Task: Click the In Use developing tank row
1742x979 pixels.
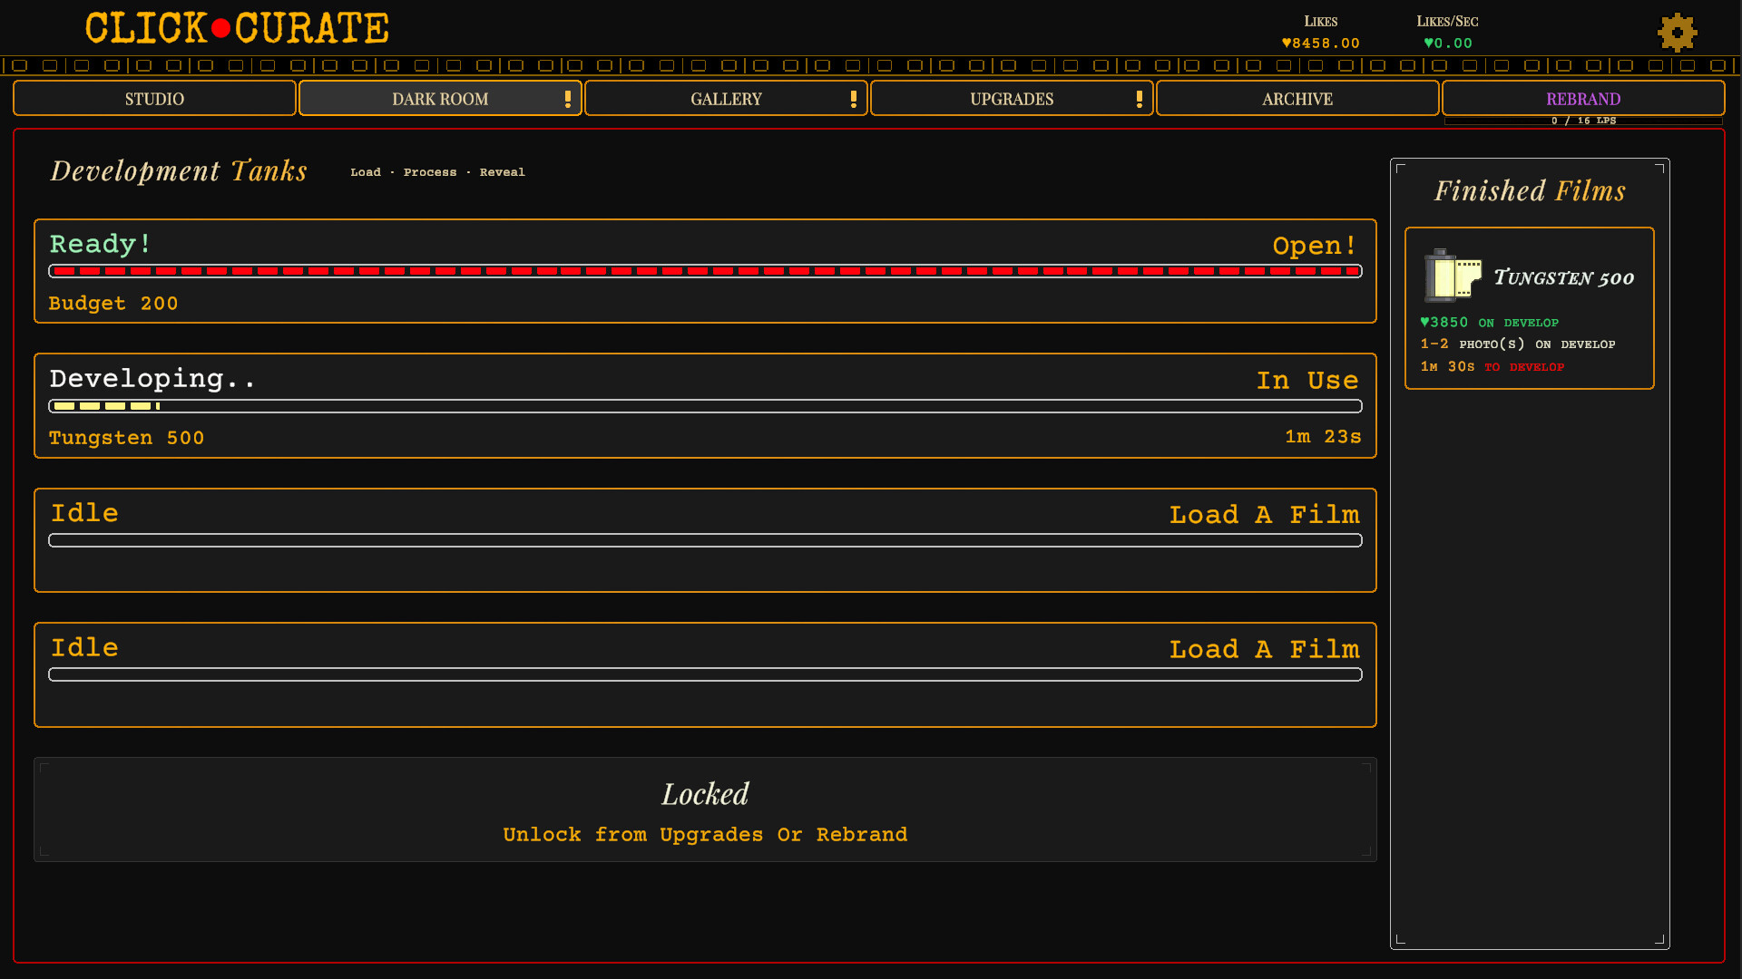Action: pyautogui.click(x=1306, y=381)
